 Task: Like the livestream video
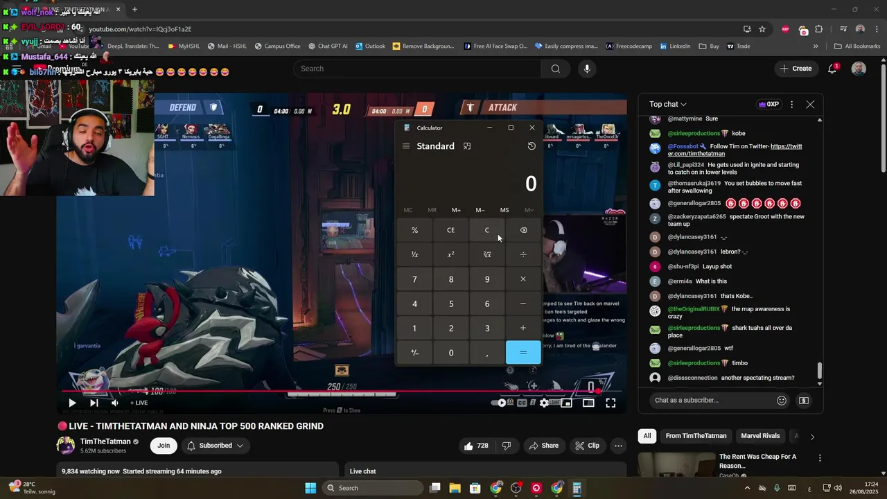pyautogui.click(x=477, y=446)
